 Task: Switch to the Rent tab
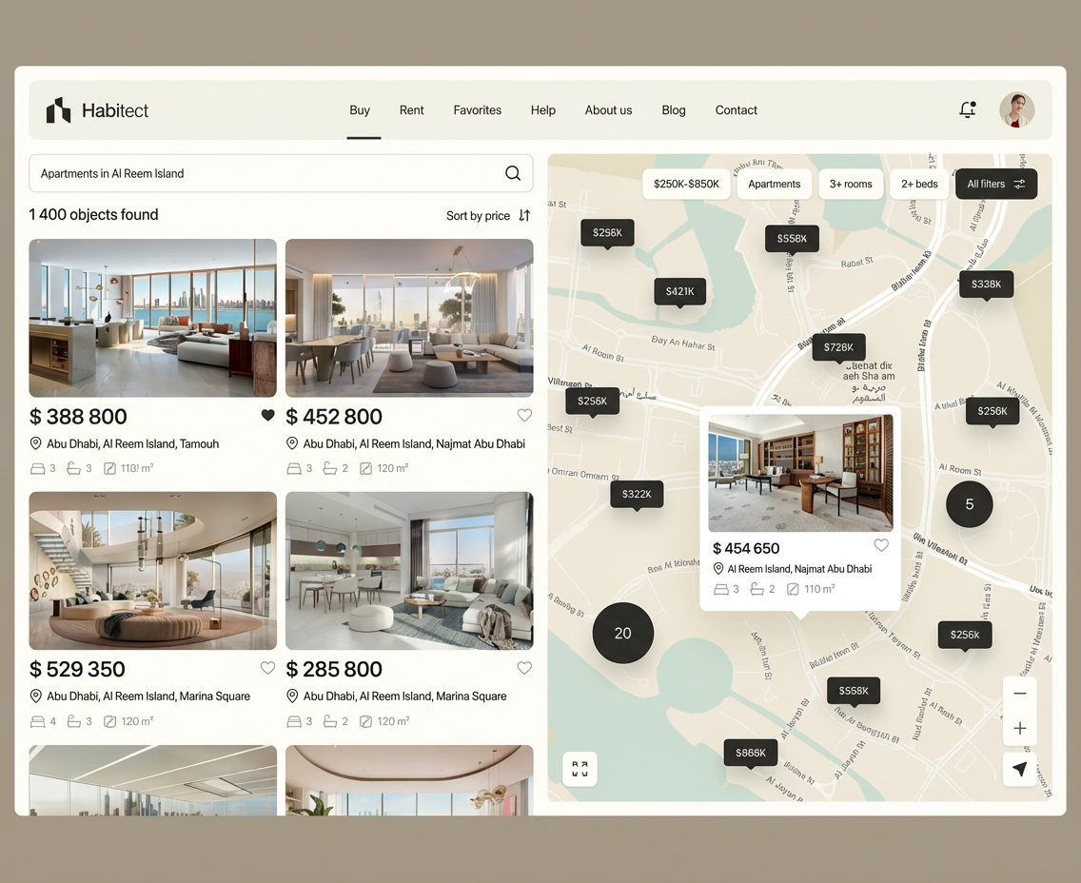[411, 110]
